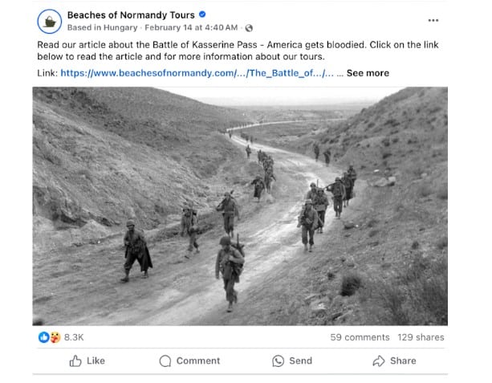Expand the post text with See more
This screenshot has width=492, height=383.
[368, 73]
